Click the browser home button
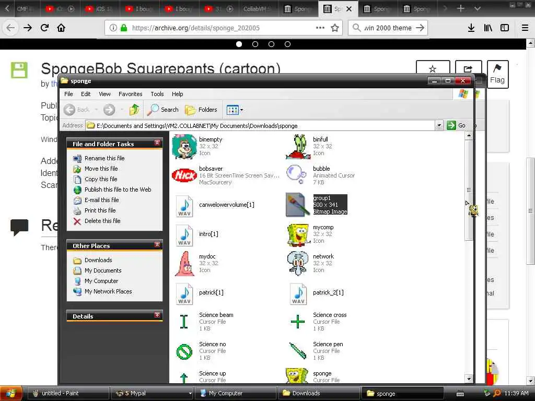Image resolution: width=535 pixels, height=401 pixels. click(x=61, y=28)
